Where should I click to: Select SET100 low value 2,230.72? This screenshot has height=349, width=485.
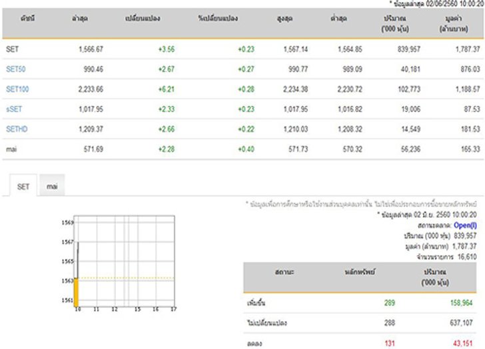click(x=350, y=89)
